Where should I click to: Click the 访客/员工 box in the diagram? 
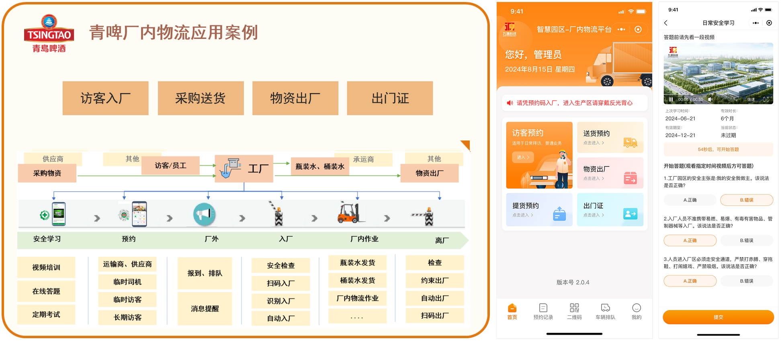click(171, 165)
